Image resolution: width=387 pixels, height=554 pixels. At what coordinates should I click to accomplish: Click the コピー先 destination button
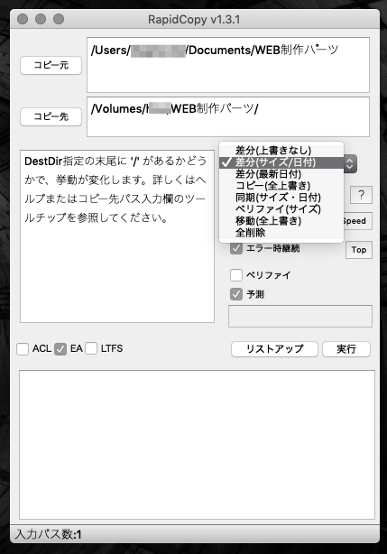click(x=51, y=116)
